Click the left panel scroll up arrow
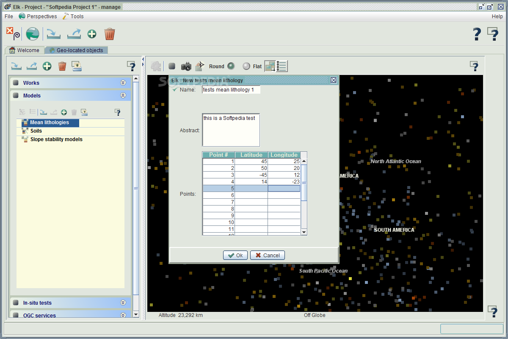Screen dimensions: 508x339 pos(135,78)
